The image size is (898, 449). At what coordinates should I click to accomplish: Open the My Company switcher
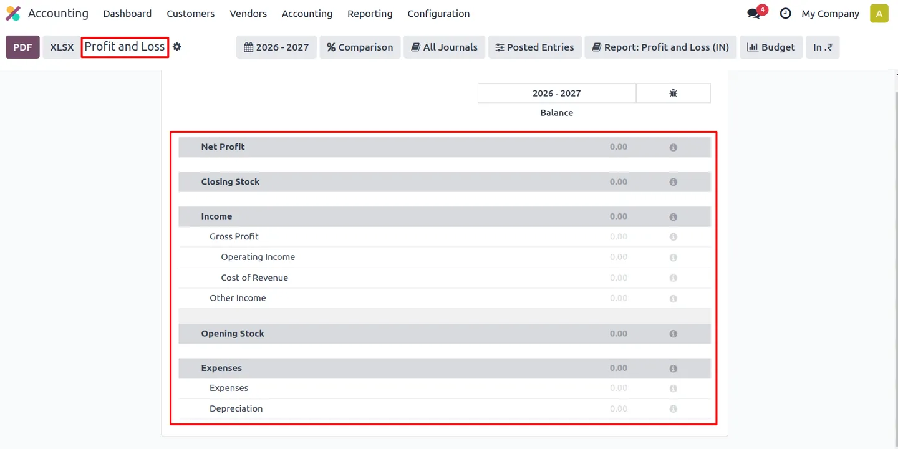pos(830,13)
